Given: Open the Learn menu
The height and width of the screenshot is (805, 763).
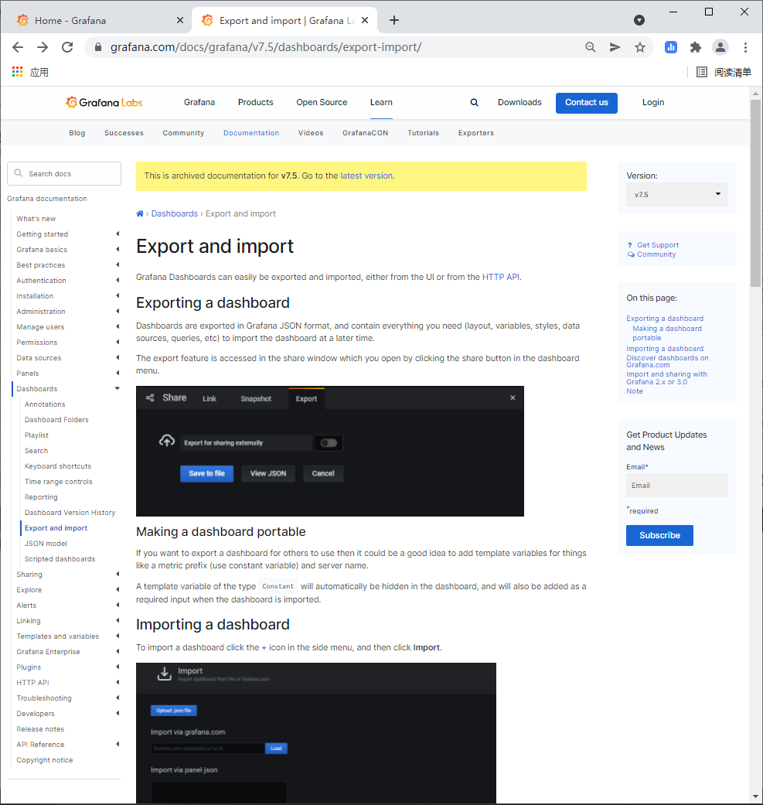Looking at the screenshot, I should [x=381, y=102].
